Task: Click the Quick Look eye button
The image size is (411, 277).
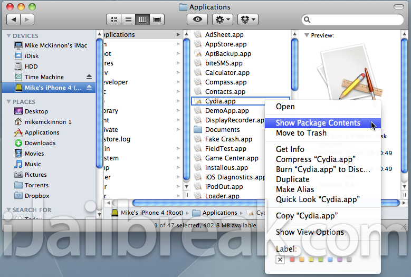Action: 197,20
